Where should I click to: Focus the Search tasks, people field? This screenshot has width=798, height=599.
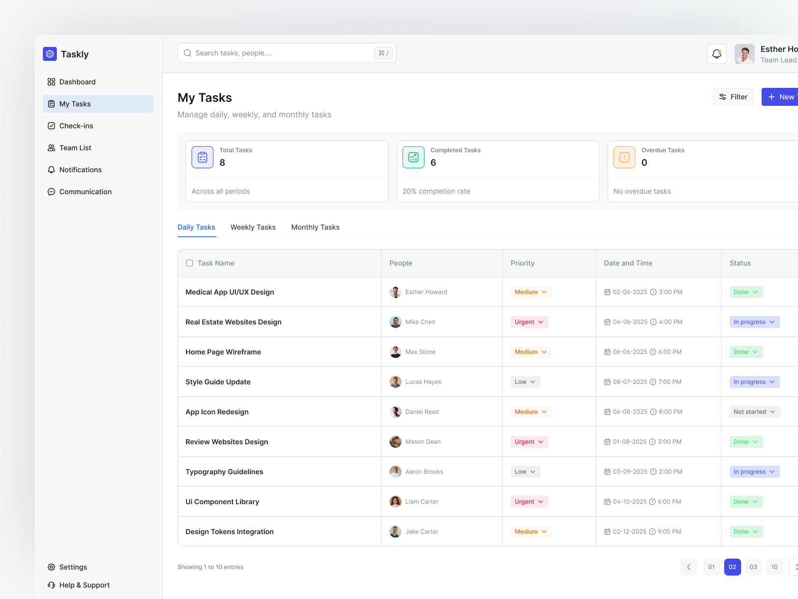287,53
